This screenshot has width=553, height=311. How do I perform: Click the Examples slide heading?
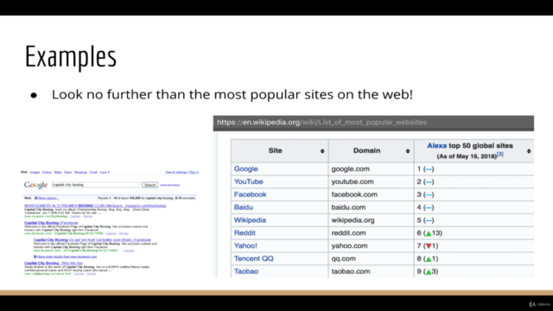coord(71,57)
